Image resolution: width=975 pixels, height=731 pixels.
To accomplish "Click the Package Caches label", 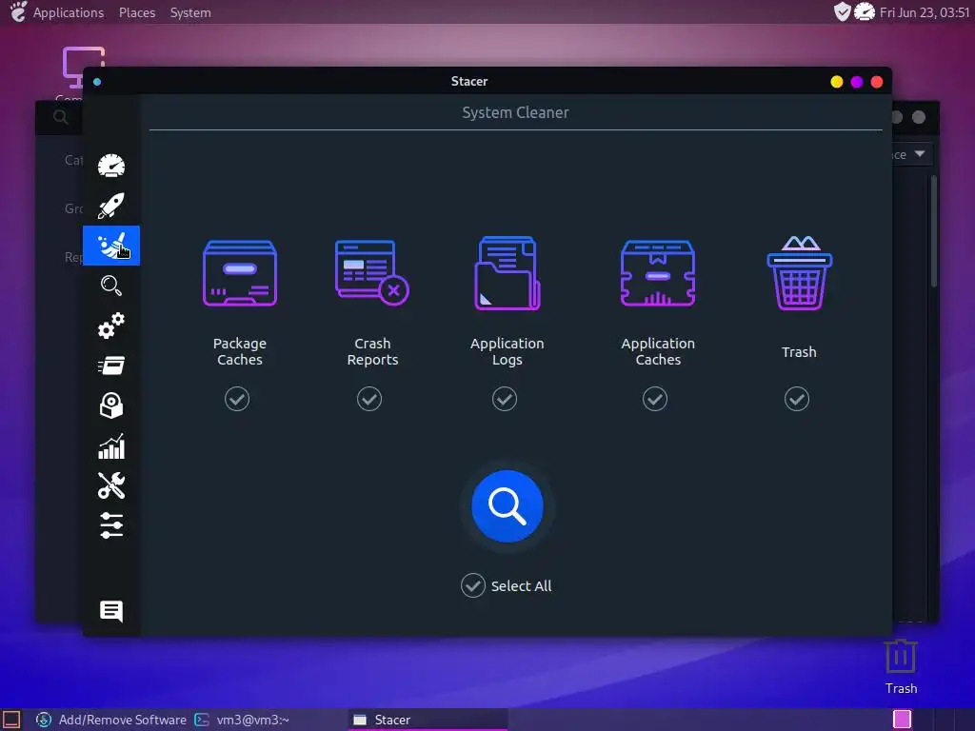I will (x=239, y=351).
